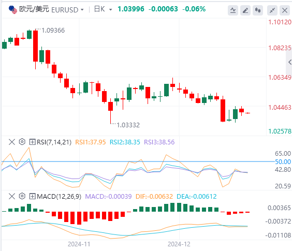Click the MACD:-0.00039 value
The image size is (292, 251).
(x=108, y=197)
